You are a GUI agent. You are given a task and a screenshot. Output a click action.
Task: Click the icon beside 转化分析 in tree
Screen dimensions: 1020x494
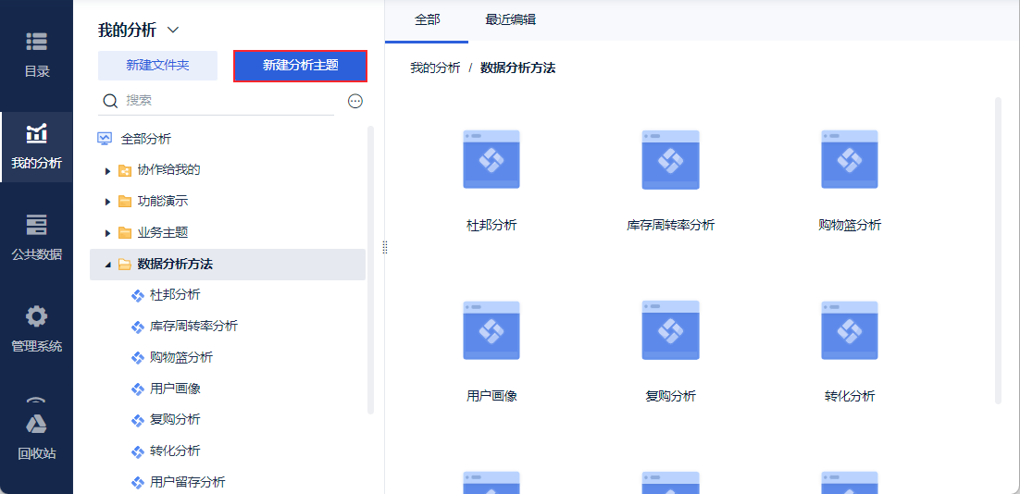click(x=137, y=451)
